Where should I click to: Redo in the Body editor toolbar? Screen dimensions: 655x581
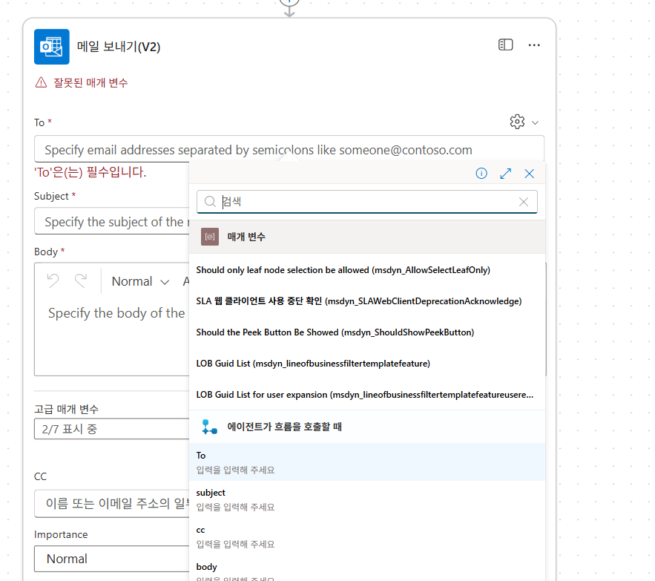pos(81,281)
